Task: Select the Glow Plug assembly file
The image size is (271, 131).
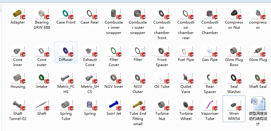Action: 258,51
